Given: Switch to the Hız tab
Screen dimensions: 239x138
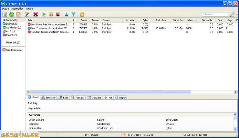Looking at the screenshot, I should (108, 97).
